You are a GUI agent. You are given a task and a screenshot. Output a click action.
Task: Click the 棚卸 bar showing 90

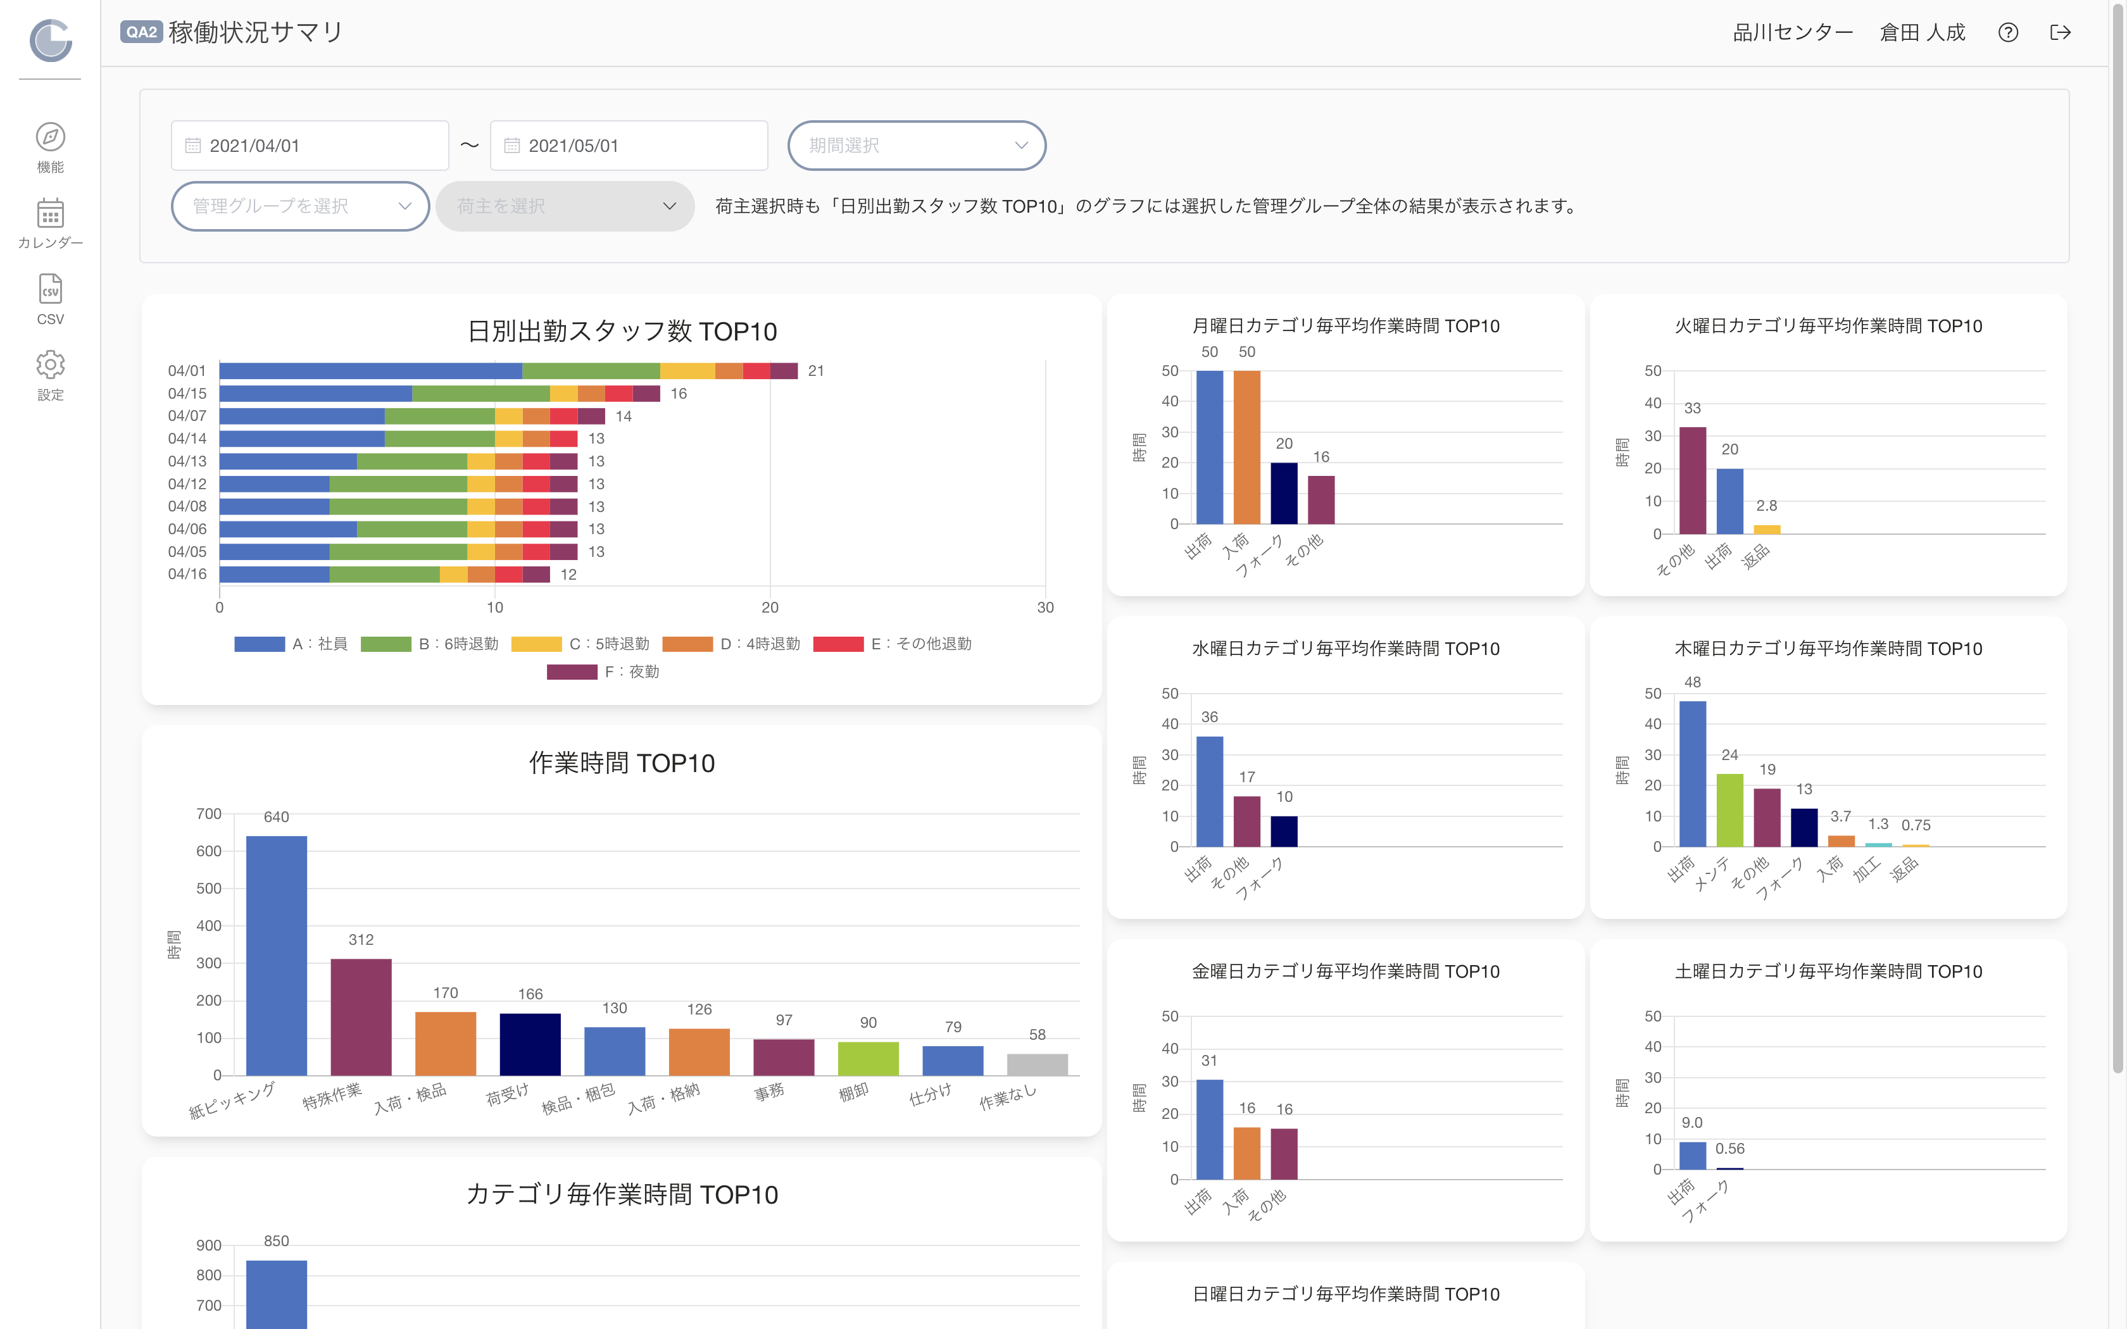(x=869, y=1059)
